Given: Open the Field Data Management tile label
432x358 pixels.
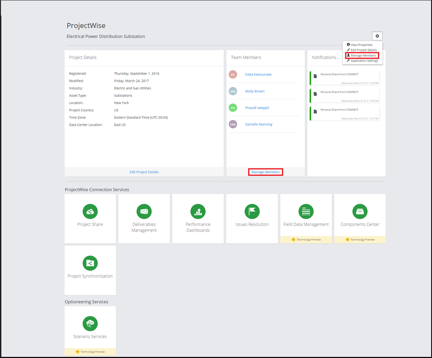Looking at the screenshot, I should coord(306,224).
